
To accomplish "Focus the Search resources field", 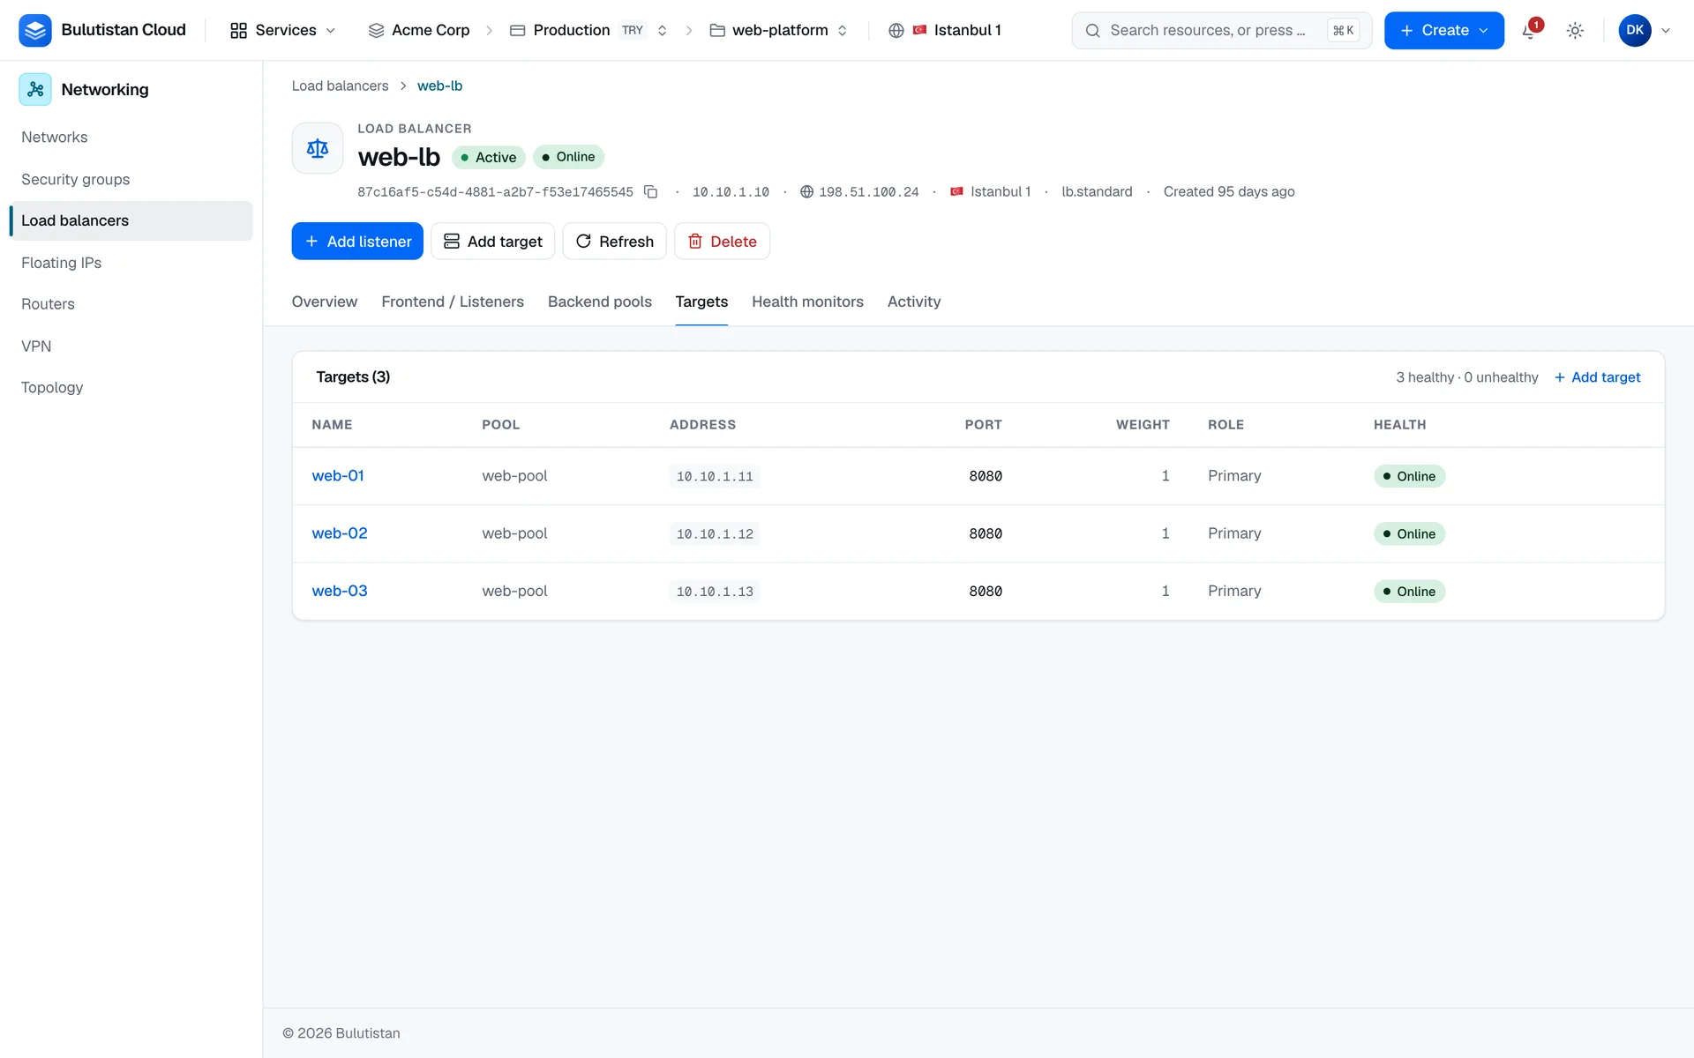I will [x=1221, y=30].
